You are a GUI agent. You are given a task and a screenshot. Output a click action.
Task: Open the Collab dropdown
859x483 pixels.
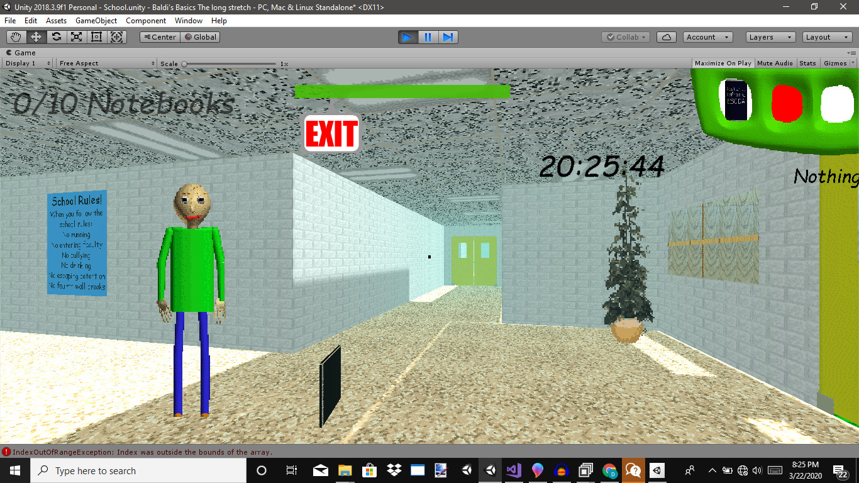[626, 37]
